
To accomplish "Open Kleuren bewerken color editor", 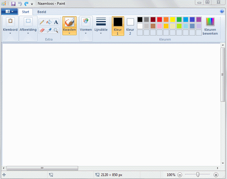I will [210, 26].
